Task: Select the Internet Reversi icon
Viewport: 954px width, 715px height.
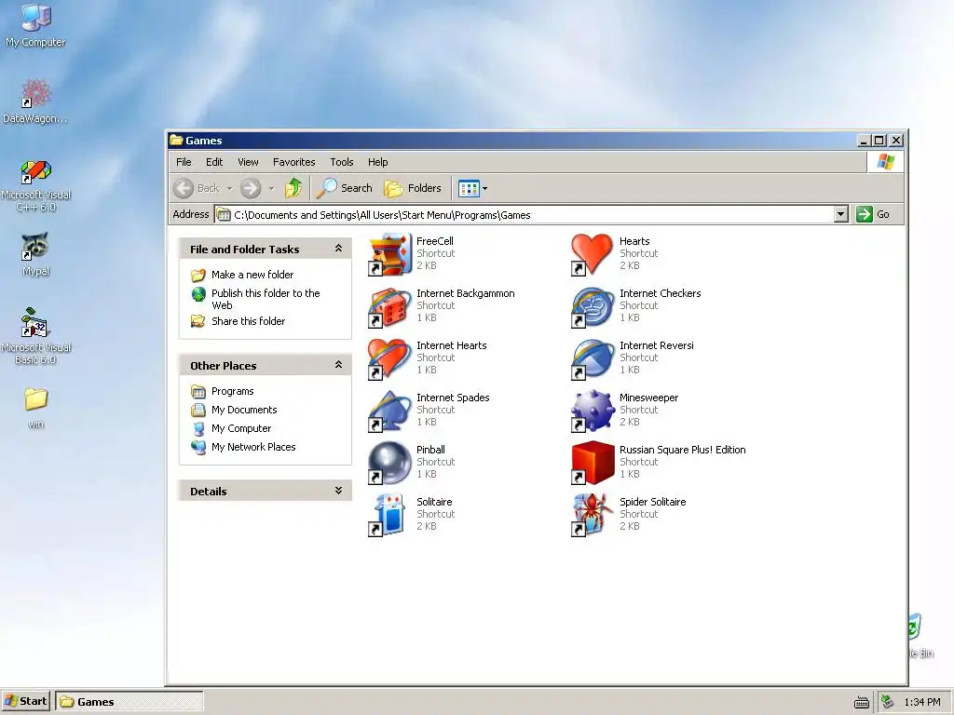Action: tap(593, 358)
